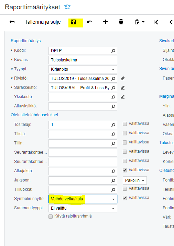Open Summan tyyppi dropdown Ei valittu
Viewport: 174px width, 246px height.
pyautogui.click(x=83, y=208)
